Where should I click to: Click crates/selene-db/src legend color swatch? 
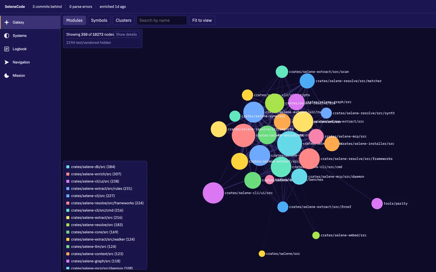[68, 167]
